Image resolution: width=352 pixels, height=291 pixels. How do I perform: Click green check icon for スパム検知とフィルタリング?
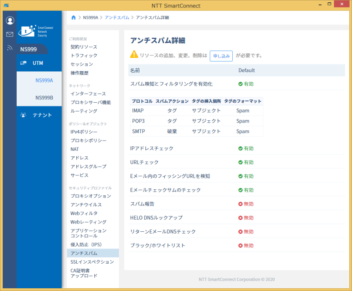click(240, 84)
